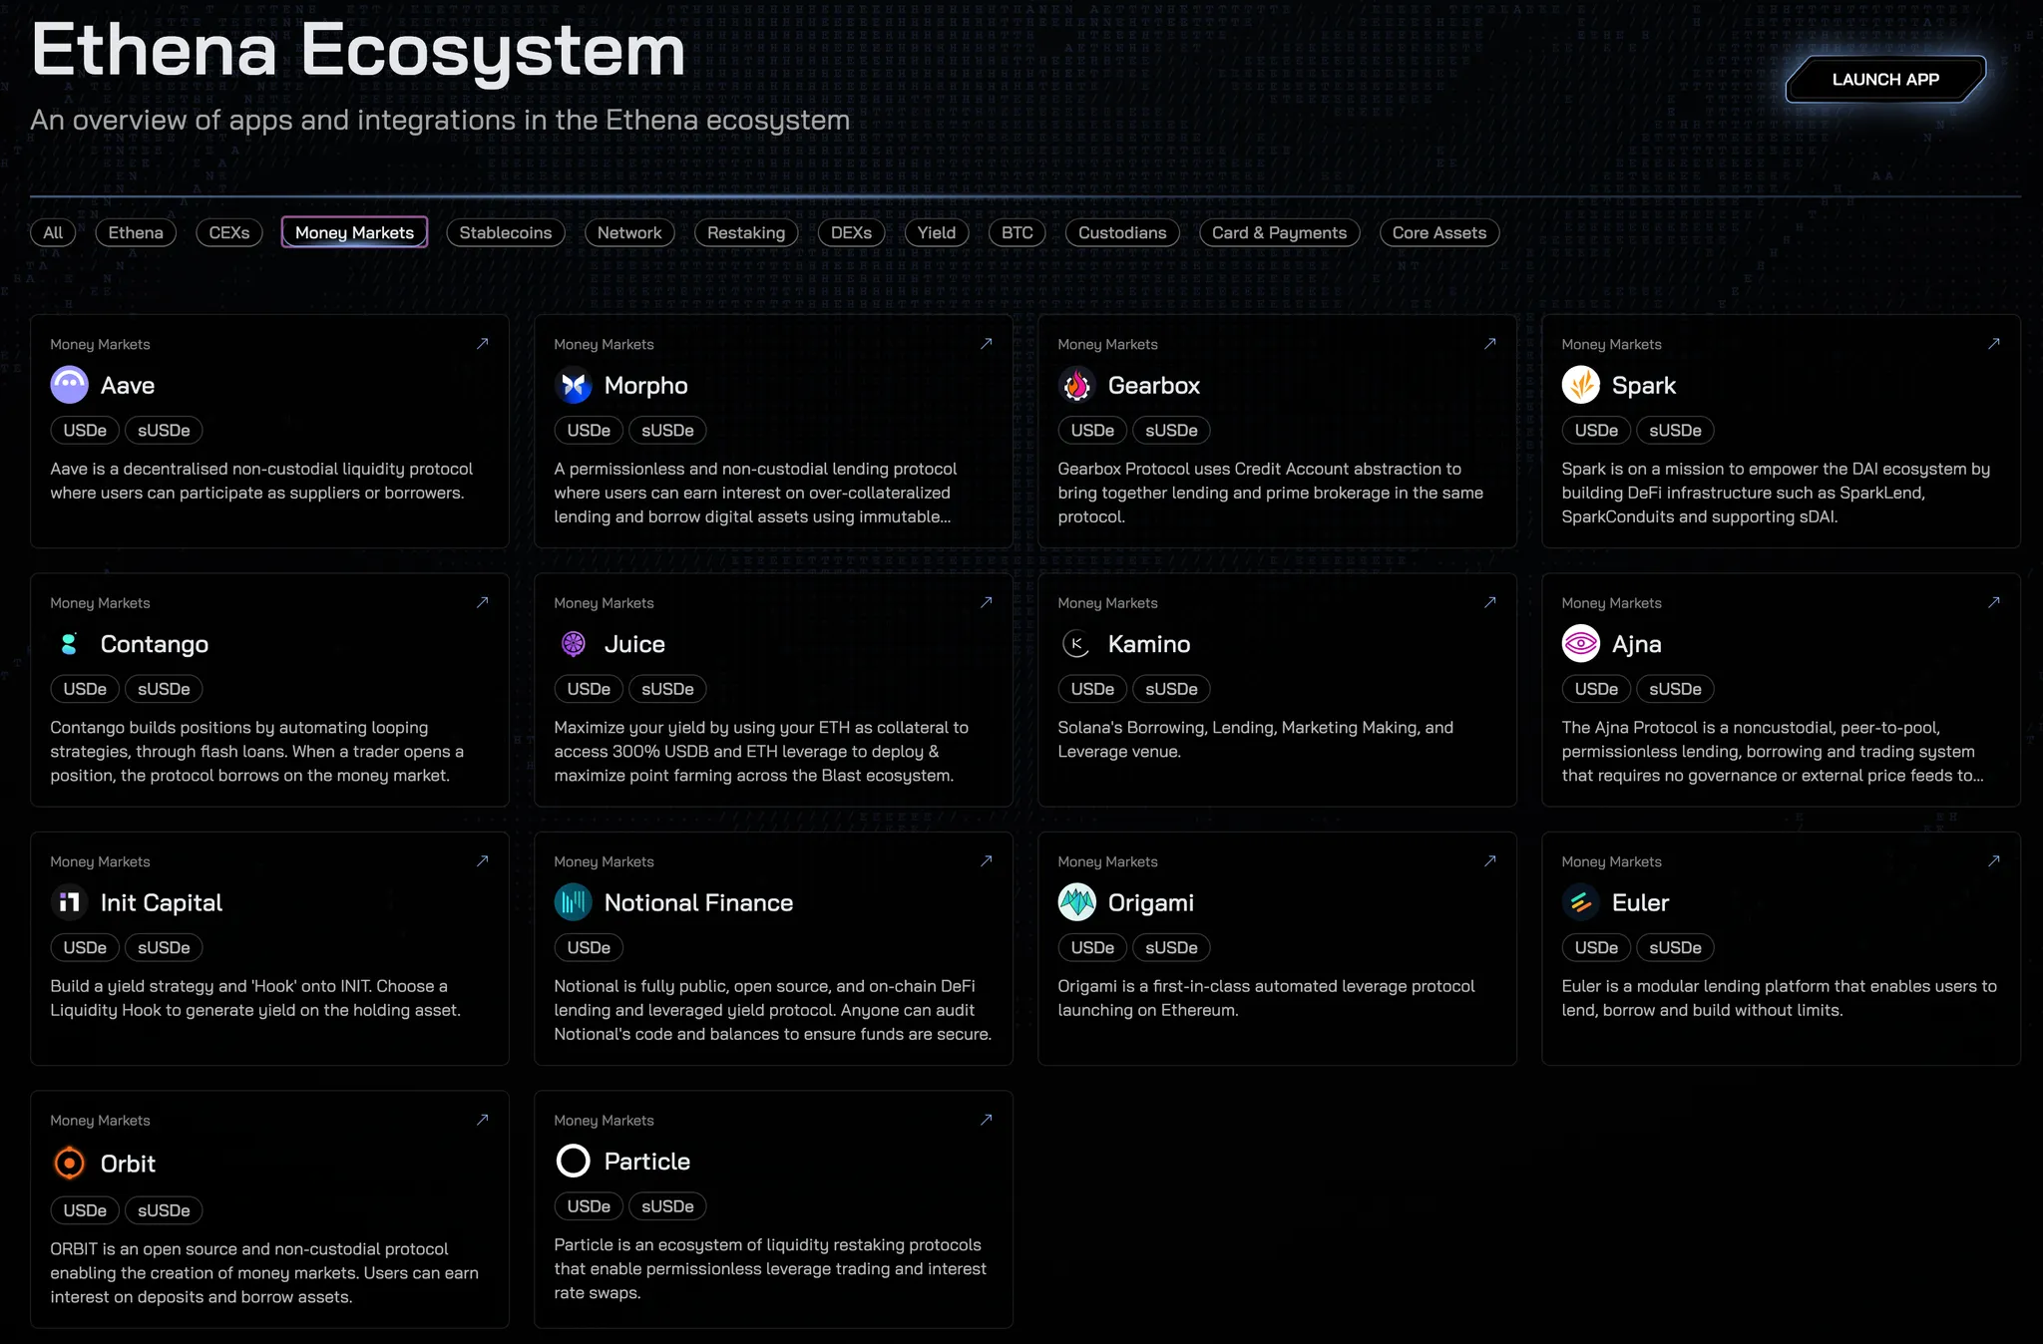Click the sUSDe tag on Particle card
2043x1344 pixels.
click(x=667, y=1206)
